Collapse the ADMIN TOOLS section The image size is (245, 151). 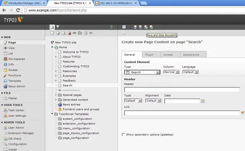pyautogui.click(x=2, y=123)
